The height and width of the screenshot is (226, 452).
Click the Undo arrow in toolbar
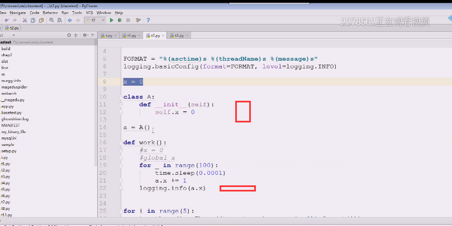coord(6,20)
